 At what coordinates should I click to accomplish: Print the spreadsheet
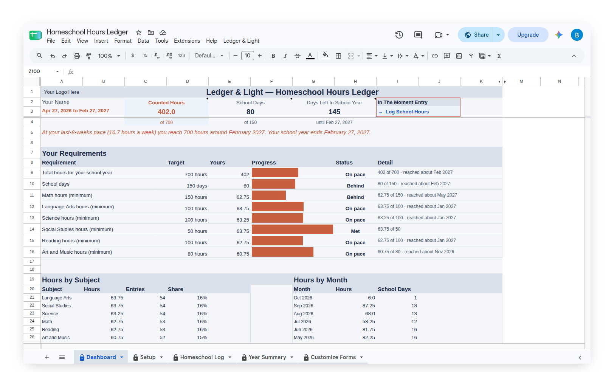[77, 56]
